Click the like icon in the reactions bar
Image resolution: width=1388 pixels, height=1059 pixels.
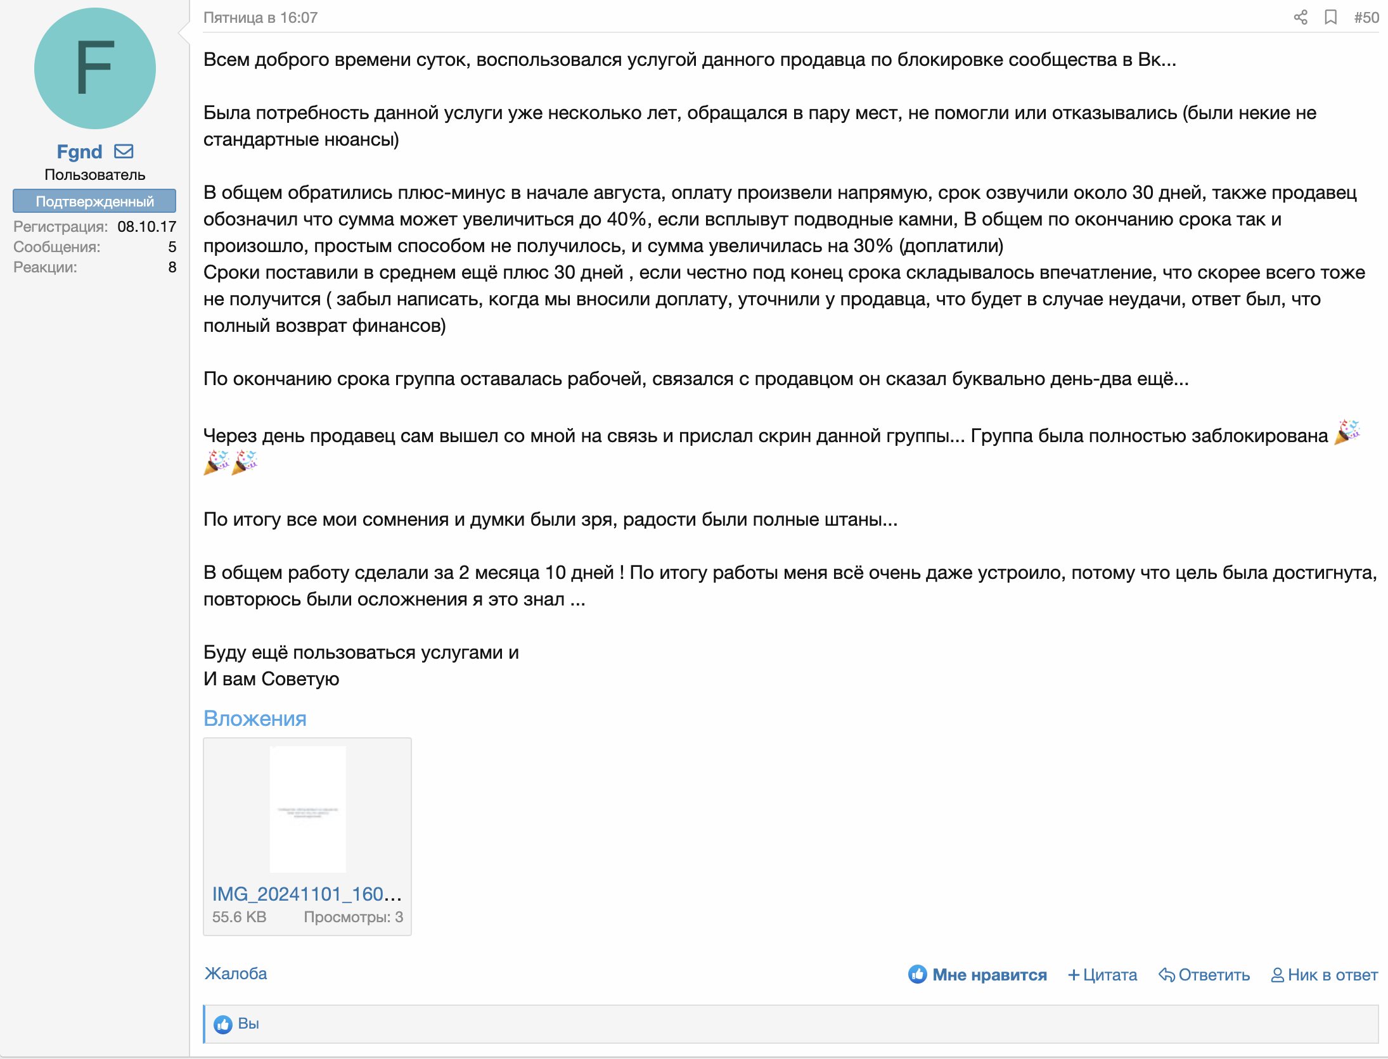point(222,1024)
